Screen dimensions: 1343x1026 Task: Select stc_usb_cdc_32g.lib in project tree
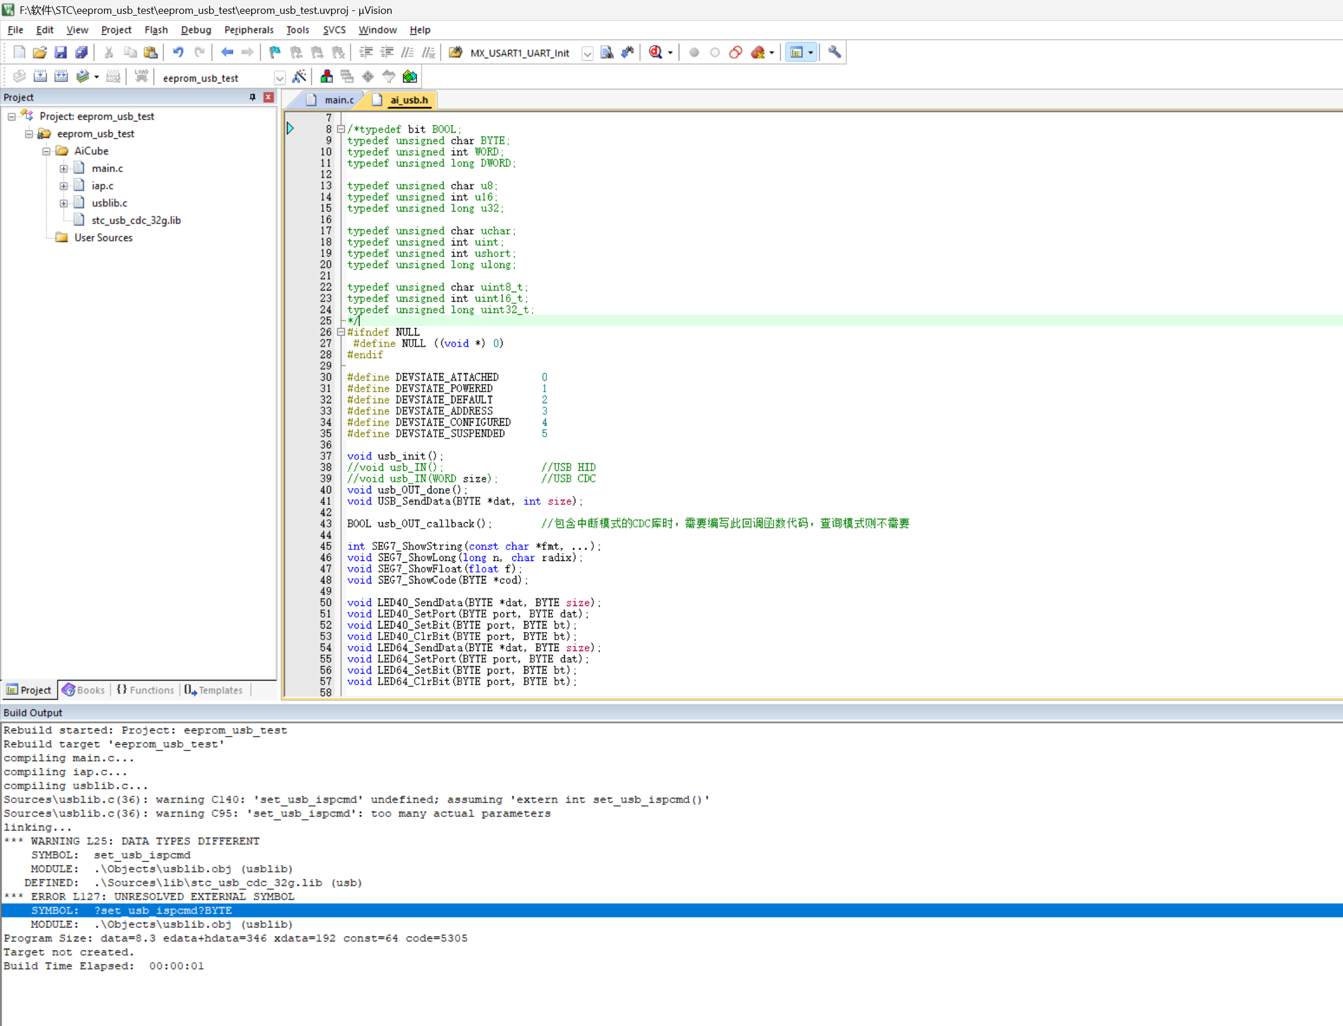136,221
